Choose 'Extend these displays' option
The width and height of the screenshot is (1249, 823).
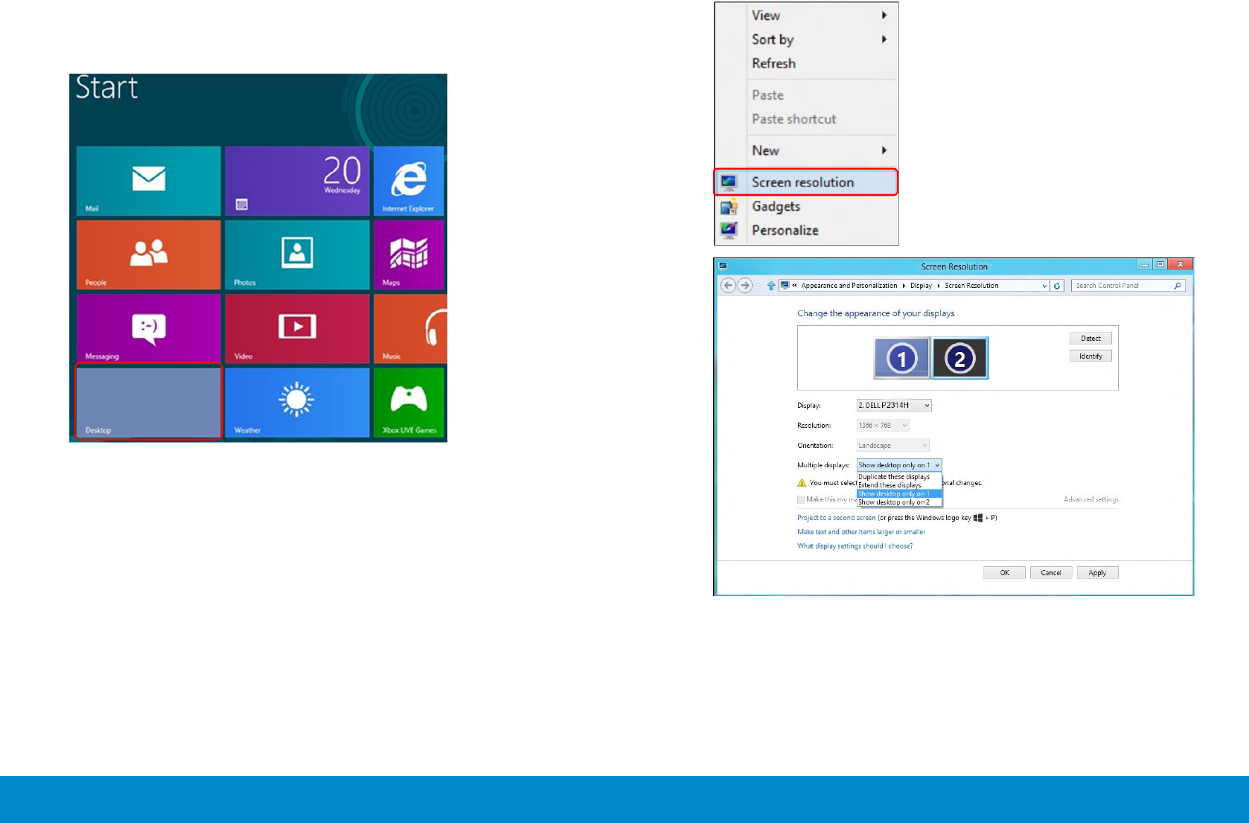click(x=899, y=485)
